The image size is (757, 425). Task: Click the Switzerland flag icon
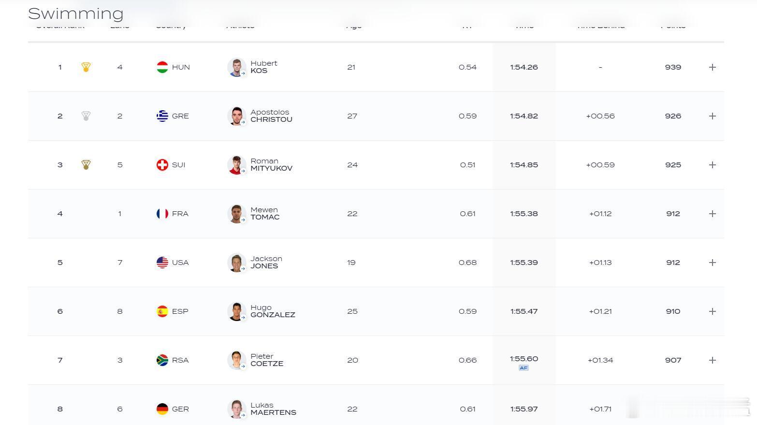162,165
